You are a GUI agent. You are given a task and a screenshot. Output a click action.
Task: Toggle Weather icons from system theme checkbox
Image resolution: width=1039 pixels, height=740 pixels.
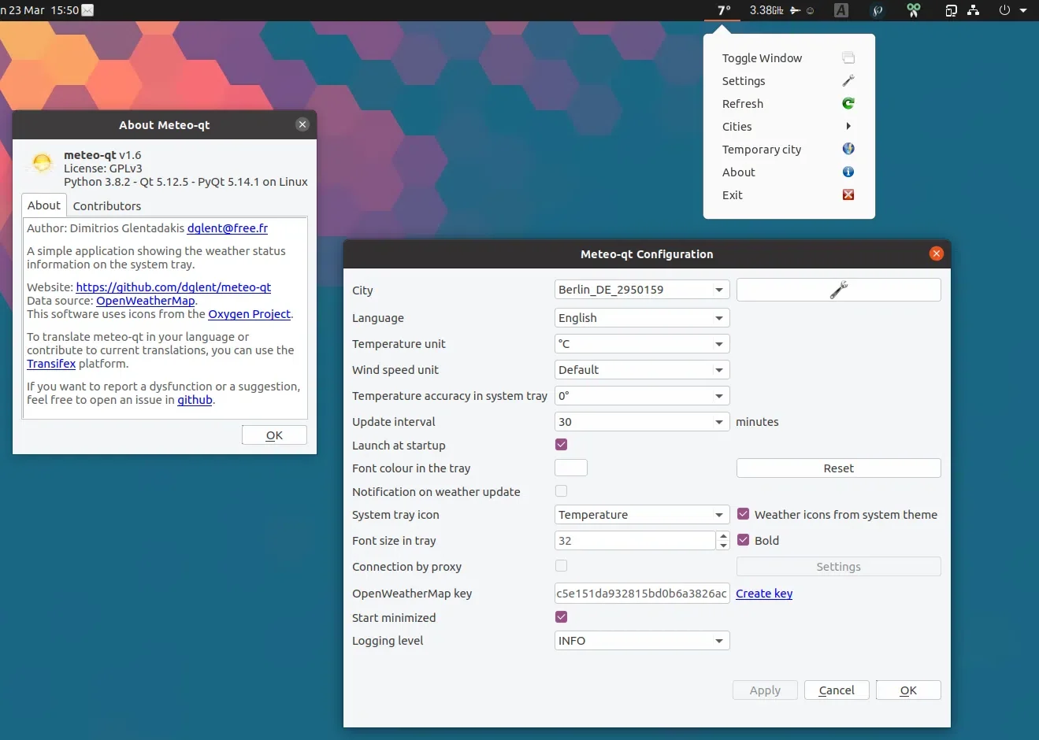[743, 514]
